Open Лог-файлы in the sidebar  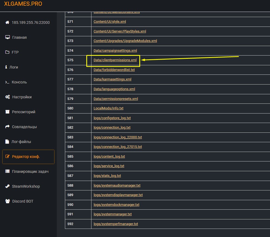(21, 142)
